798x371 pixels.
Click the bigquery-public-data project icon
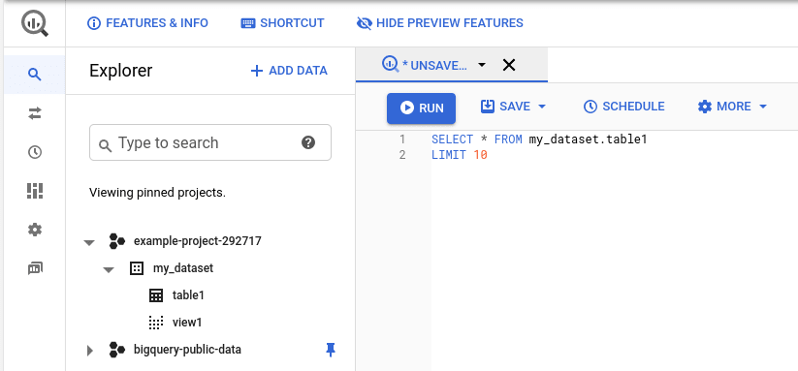tap(117, 350)
